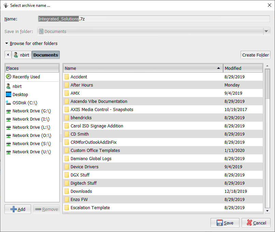Click the archive Name input field
Image resolution: width=275 pixels, height=232 pixels.
(x=154, y=19)
